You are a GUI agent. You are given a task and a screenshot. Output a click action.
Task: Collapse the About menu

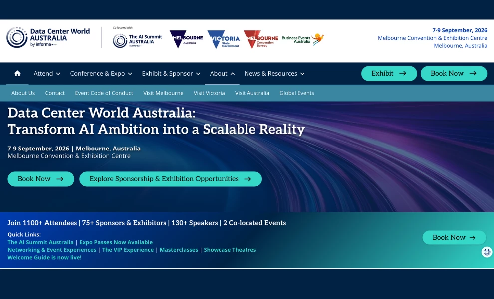(x=222, y=73)
